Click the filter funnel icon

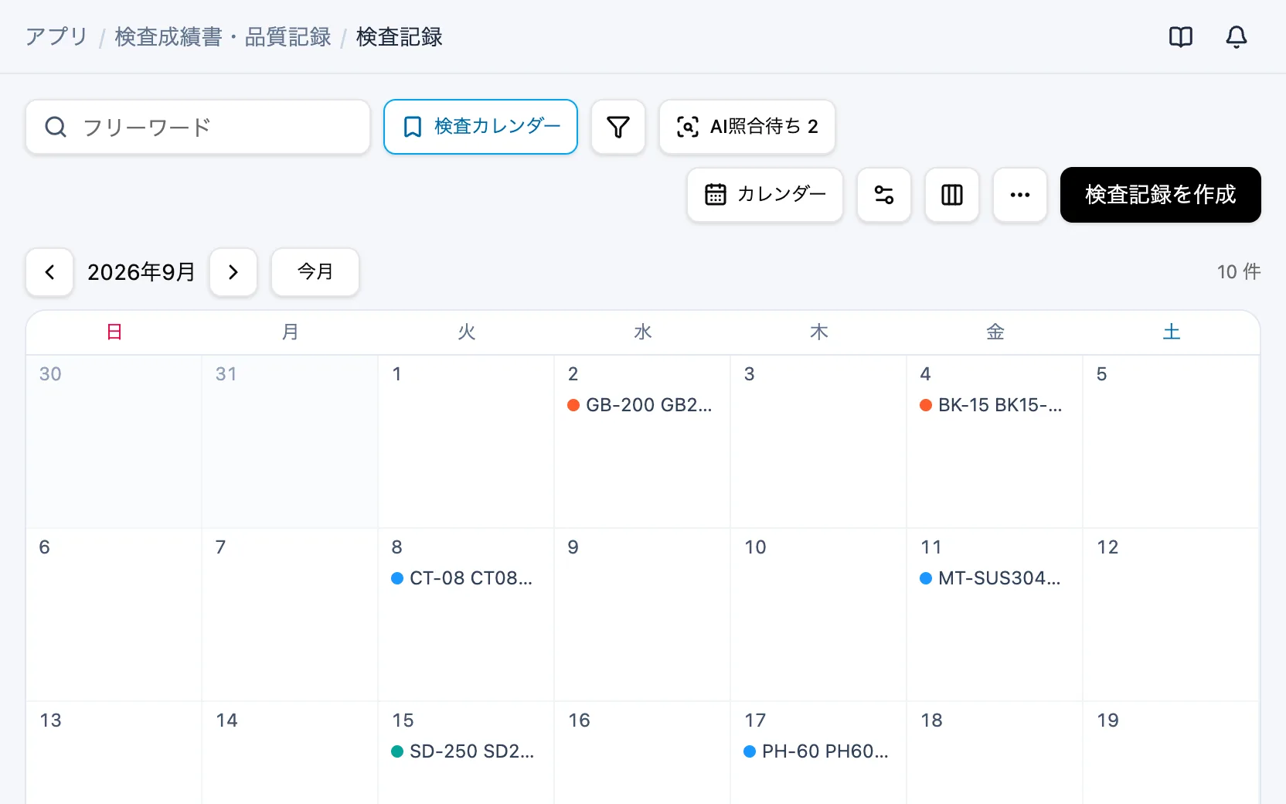(618, 127)
